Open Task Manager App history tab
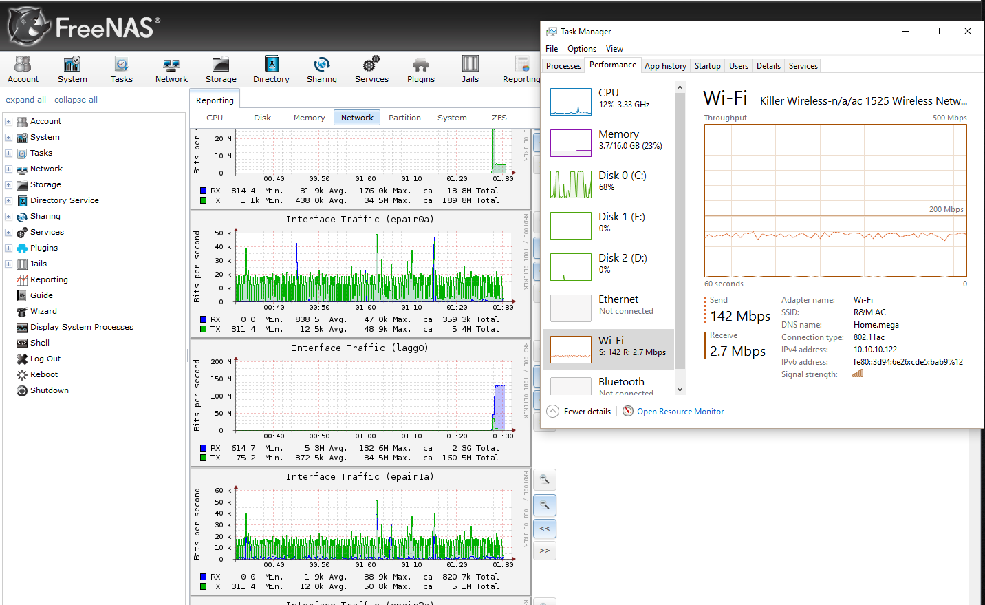This screenshot has height=605, width=985. 665,66
